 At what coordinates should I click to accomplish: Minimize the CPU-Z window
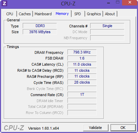click(x=109, y=3)
